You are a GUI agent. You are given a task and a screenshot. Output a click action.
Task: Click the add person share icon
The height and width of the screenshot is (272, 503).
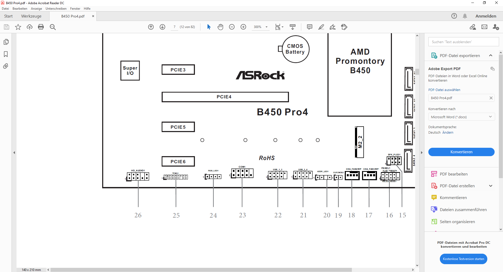(496, 27)
